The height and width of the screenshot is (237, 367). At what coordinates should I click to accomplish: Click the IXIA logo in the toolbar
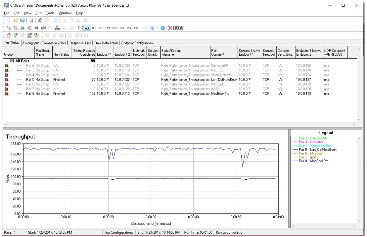click(175, 28)
